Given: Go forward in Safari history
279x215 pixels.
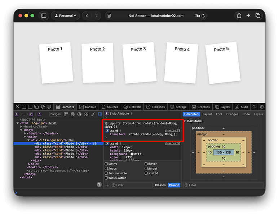Looking at the screenshot, I should click(x=96, y=16).
